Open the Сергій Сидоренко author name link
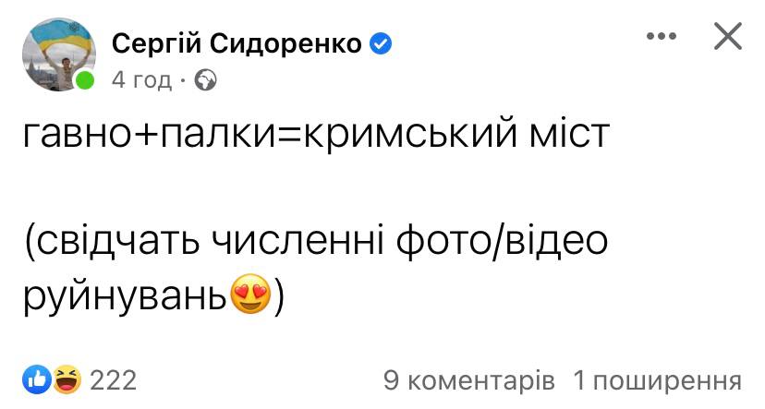The image size is (765, 409). pyautogui.click(x=237, y=43)
